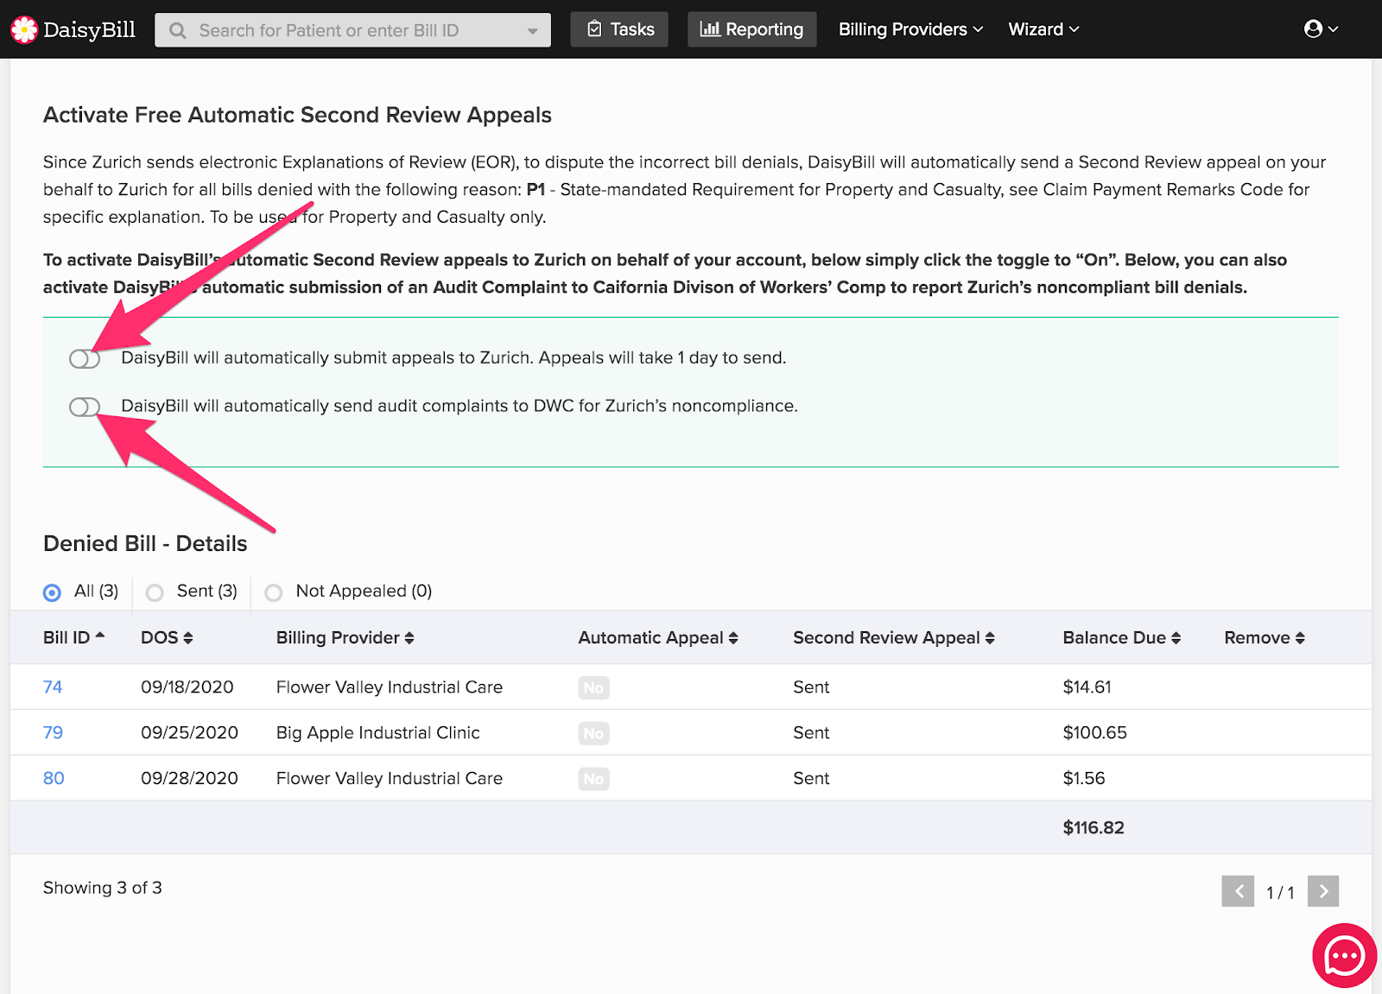
Task: Open bill 79
Action: [53, 733]
